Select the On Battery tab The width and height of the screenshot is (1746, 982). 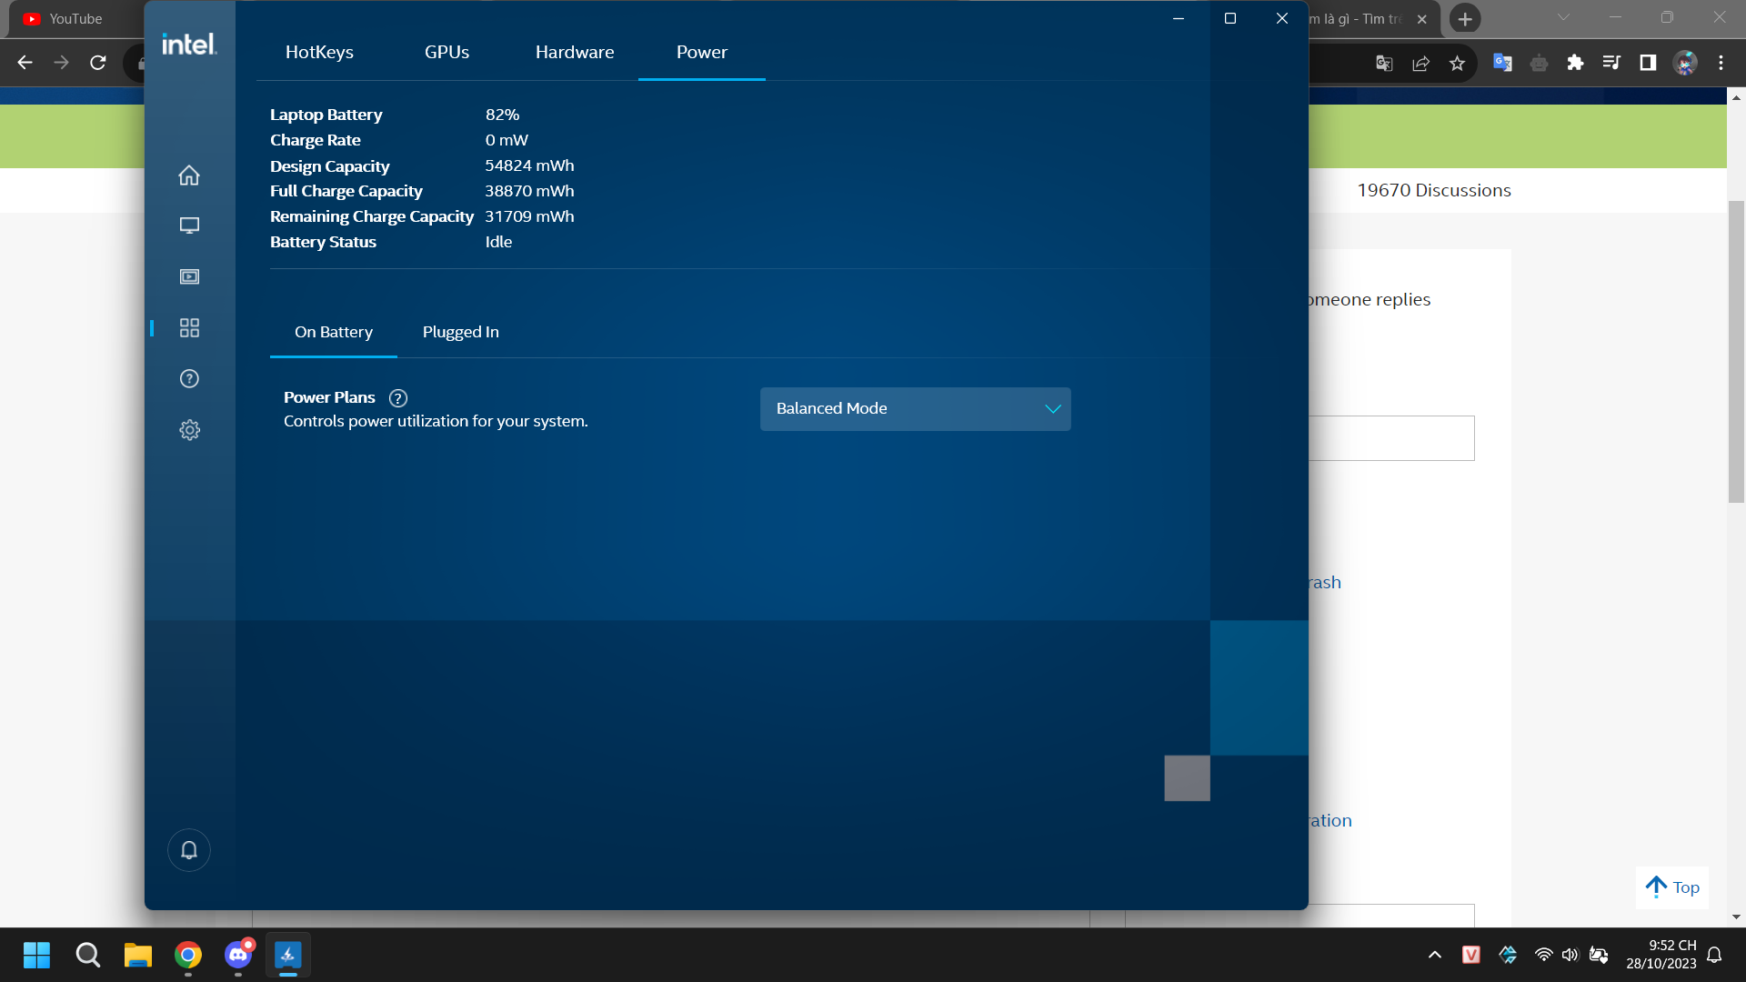(x=333, y=332)
